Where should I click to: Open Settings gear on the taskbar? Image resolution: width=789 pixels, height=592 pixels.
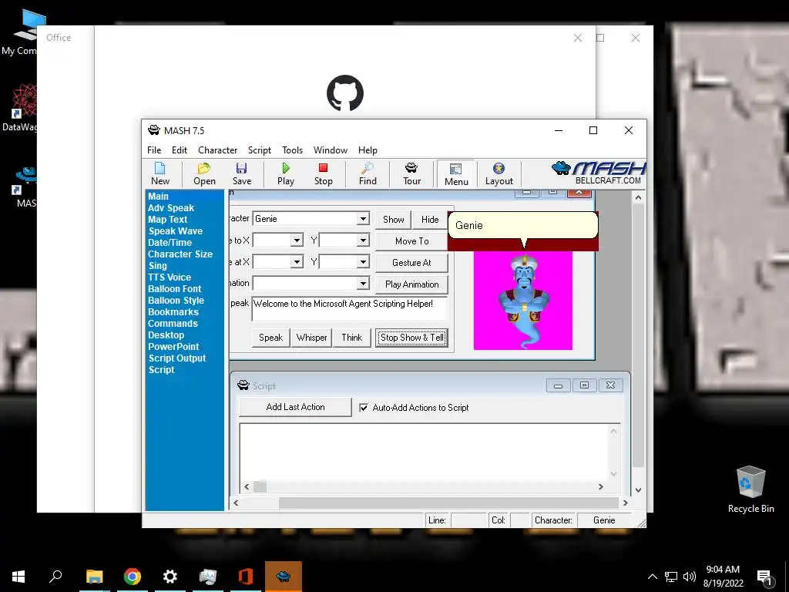tap(170, 577)
